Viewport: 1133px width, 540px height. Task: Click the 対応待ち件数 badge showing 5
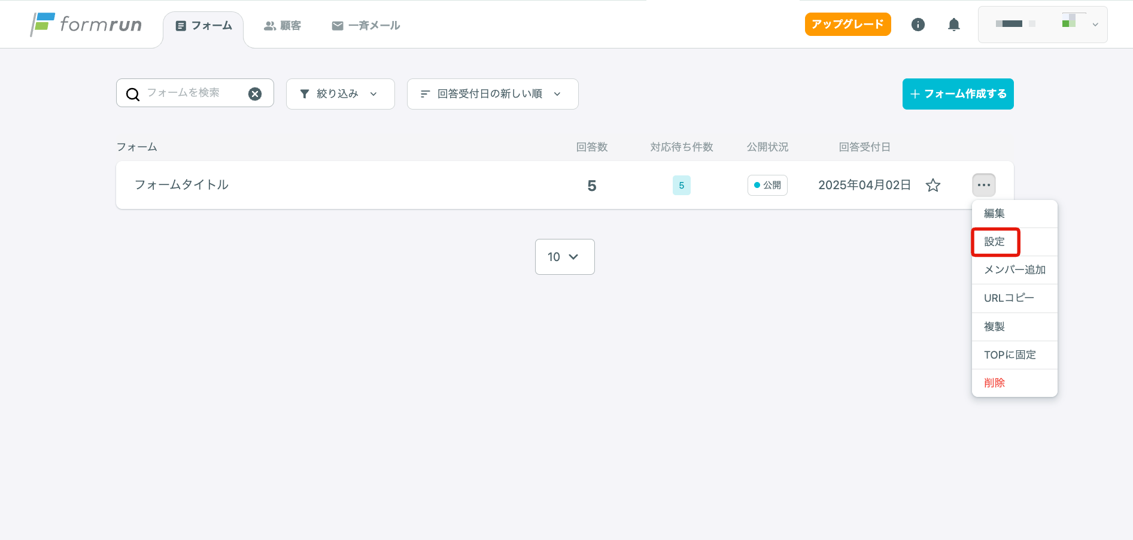681,186
